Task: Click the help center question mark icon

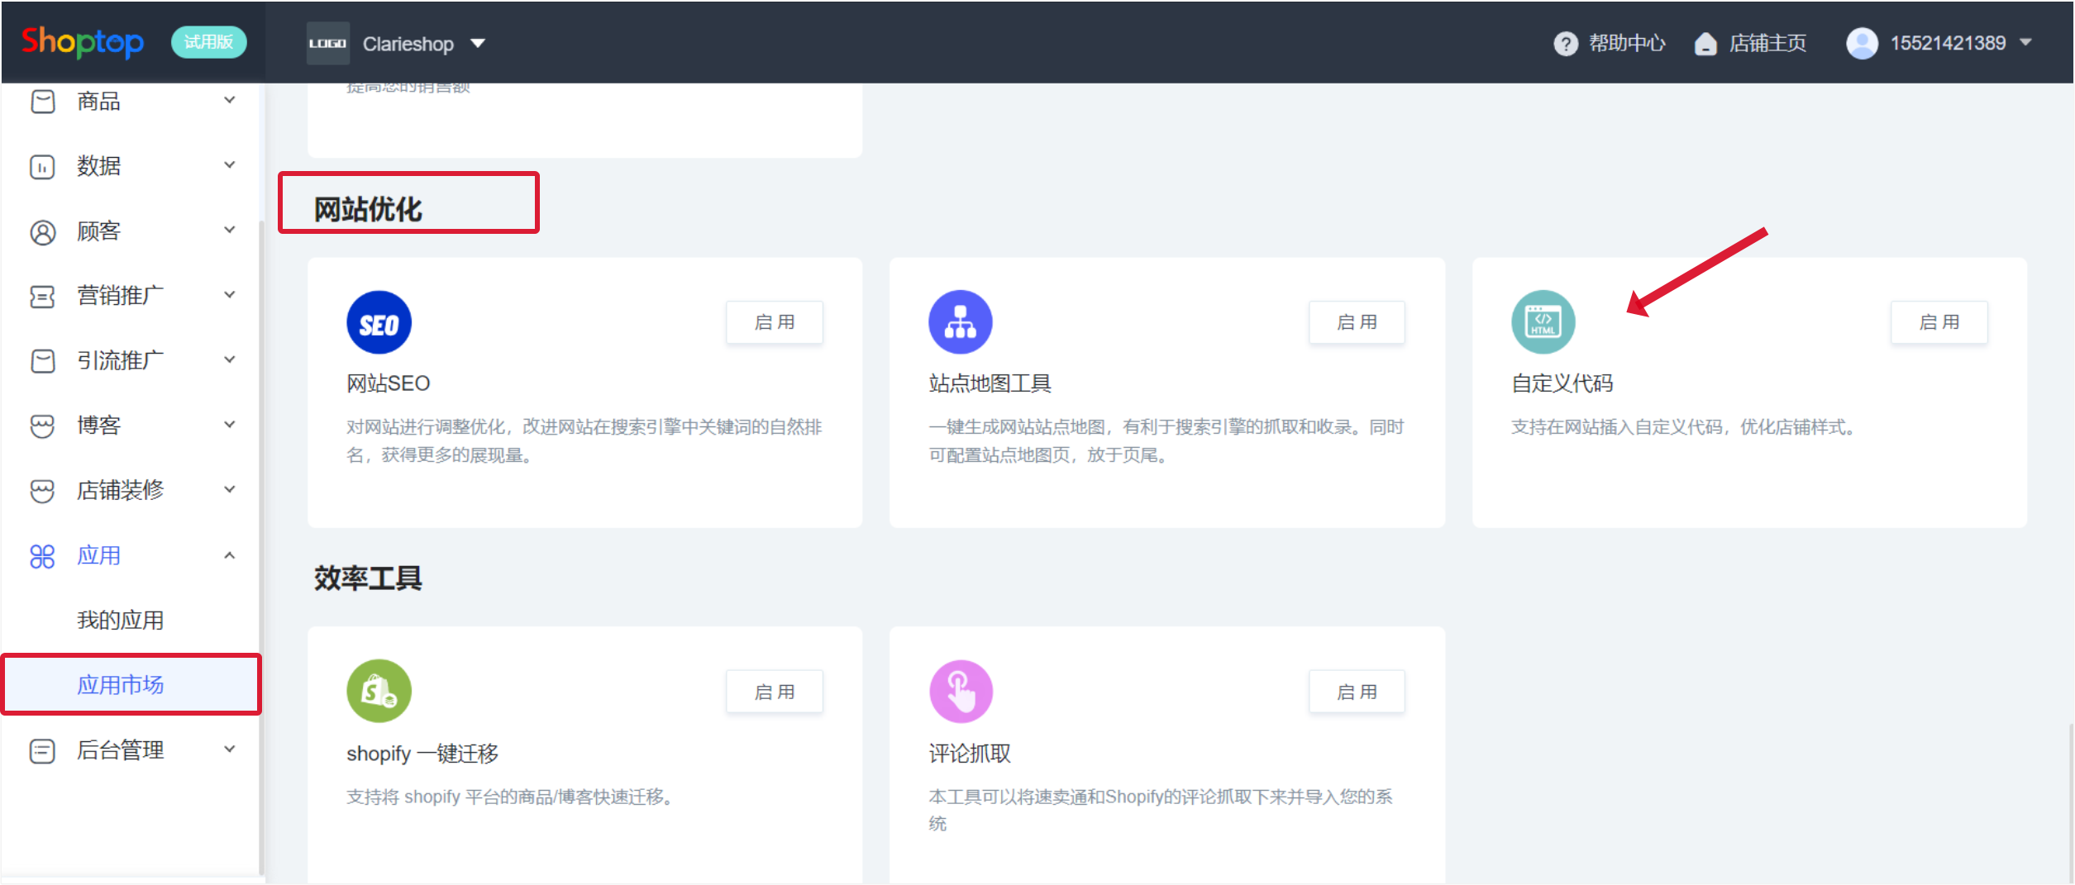Action: point(1565,43)
